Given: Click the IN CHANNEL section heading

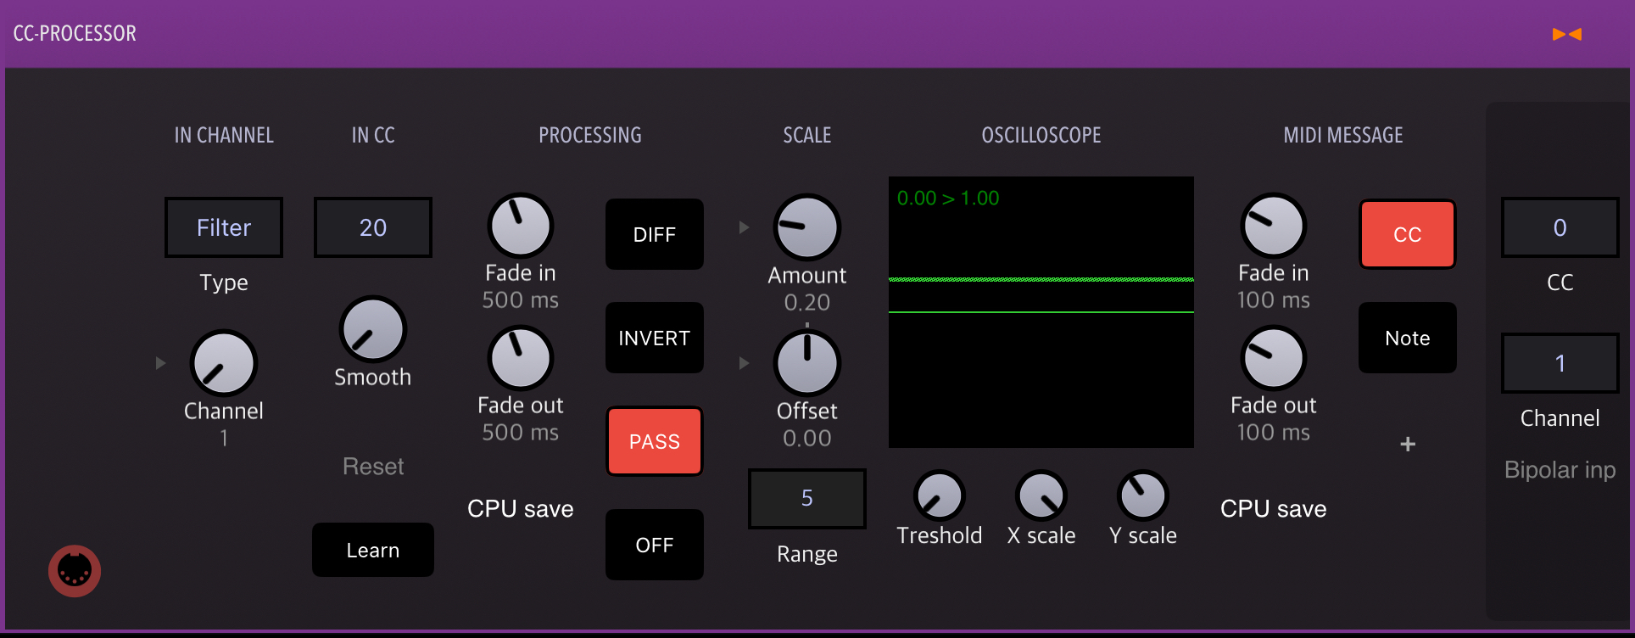Looking at the screenshot, I should pyautogui.click(x=224, y=136).
